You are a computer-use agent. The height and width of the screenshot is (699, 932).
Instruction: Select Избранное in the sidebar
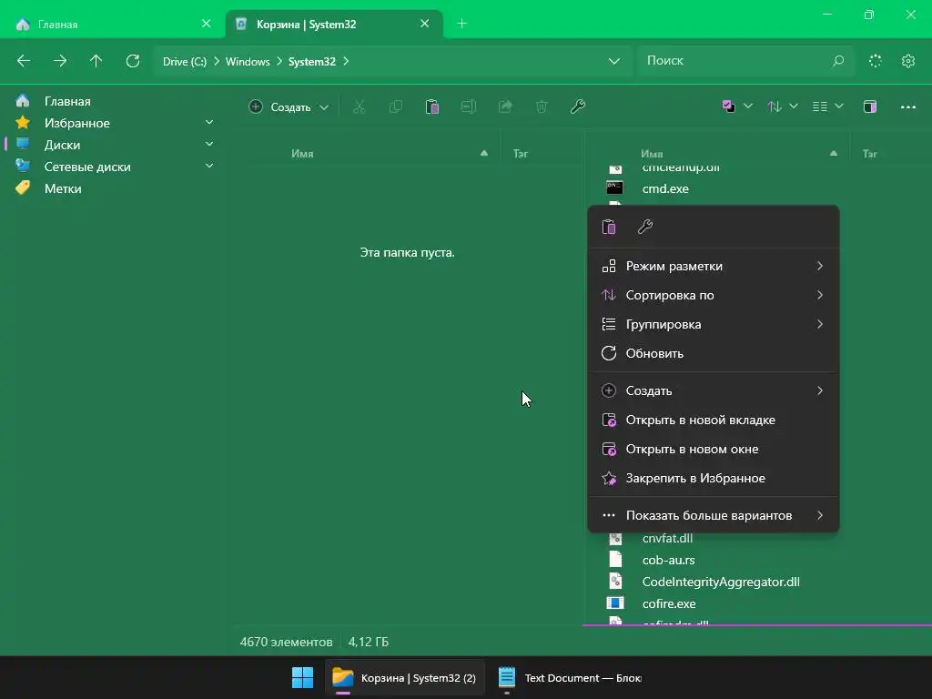point(113,123)
